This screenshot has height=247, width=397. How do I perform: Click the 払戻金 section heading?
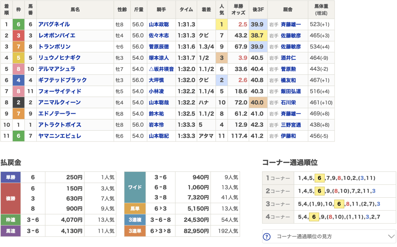(x=10, y=162)
